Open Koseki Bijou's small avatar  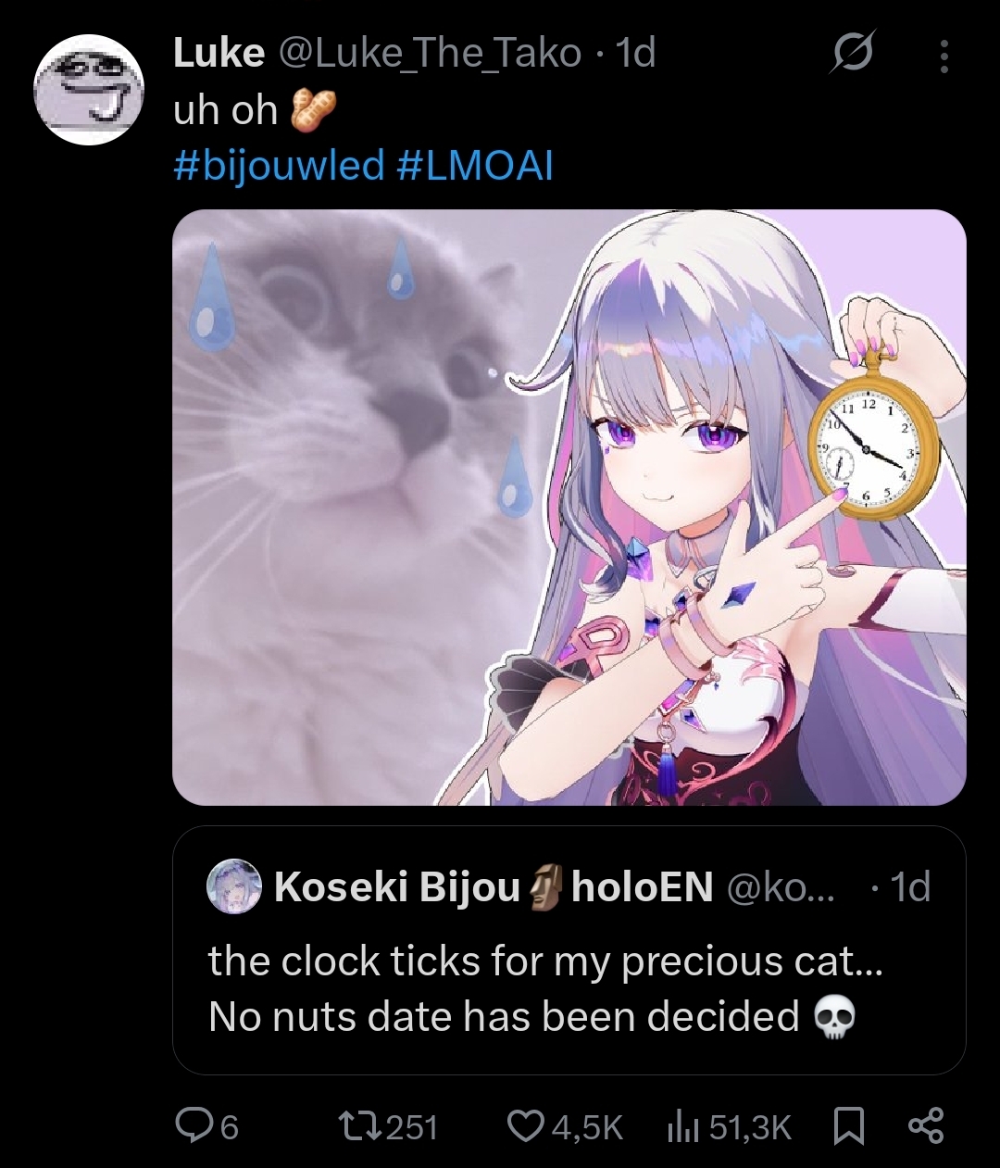(x=234, y=886)
